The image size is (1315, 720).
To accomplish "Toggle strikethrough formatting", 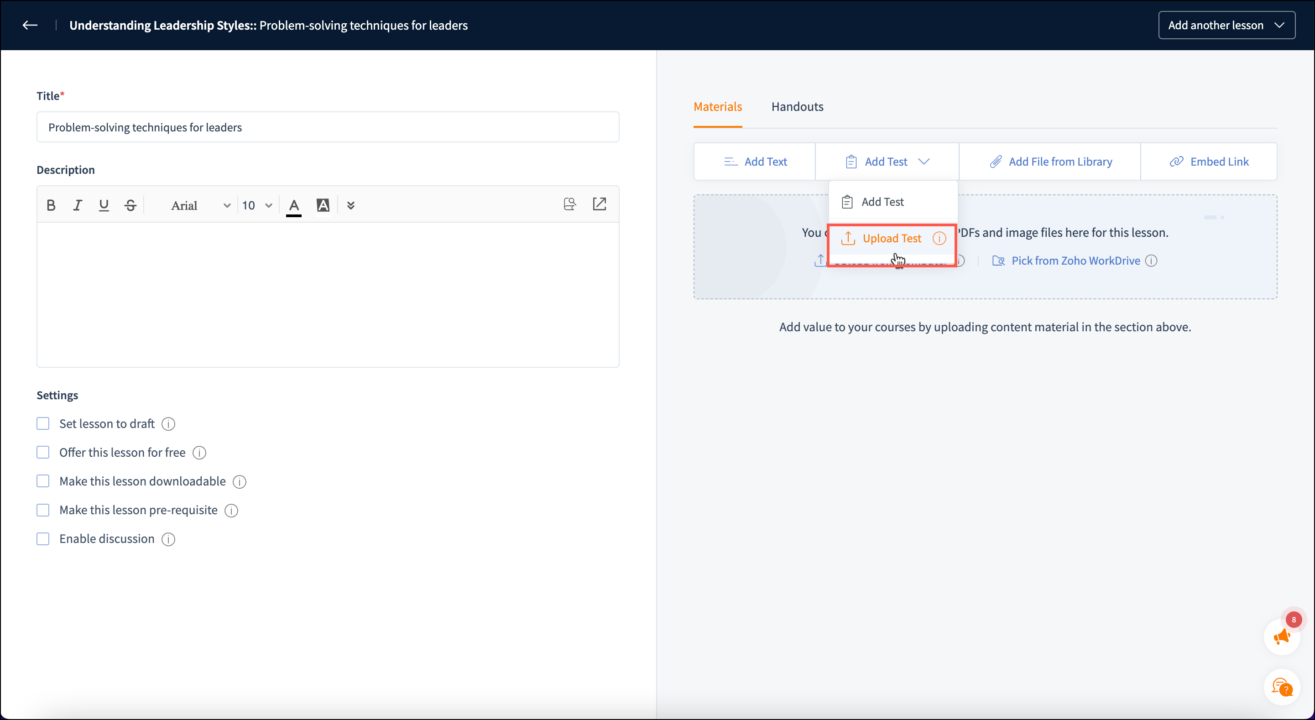I will 130,205.
